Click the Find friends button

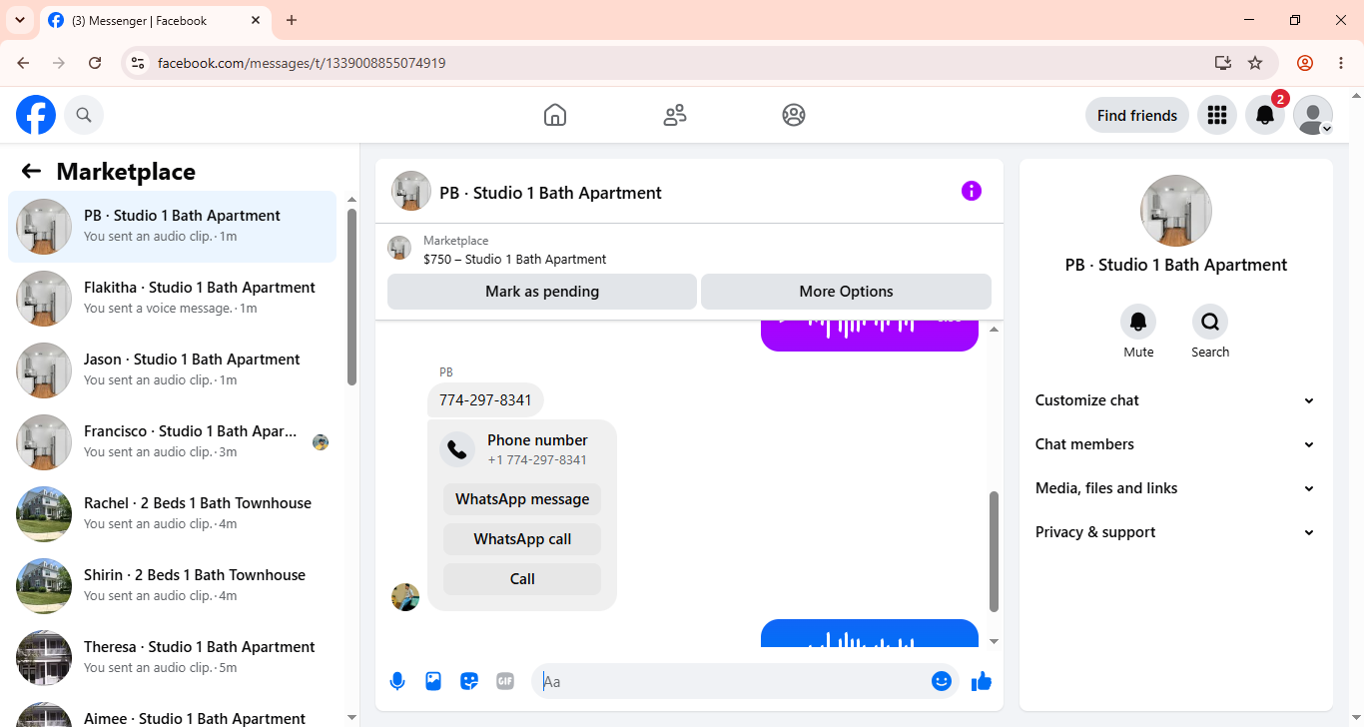pyautogui.click(x=1137, y=115)
